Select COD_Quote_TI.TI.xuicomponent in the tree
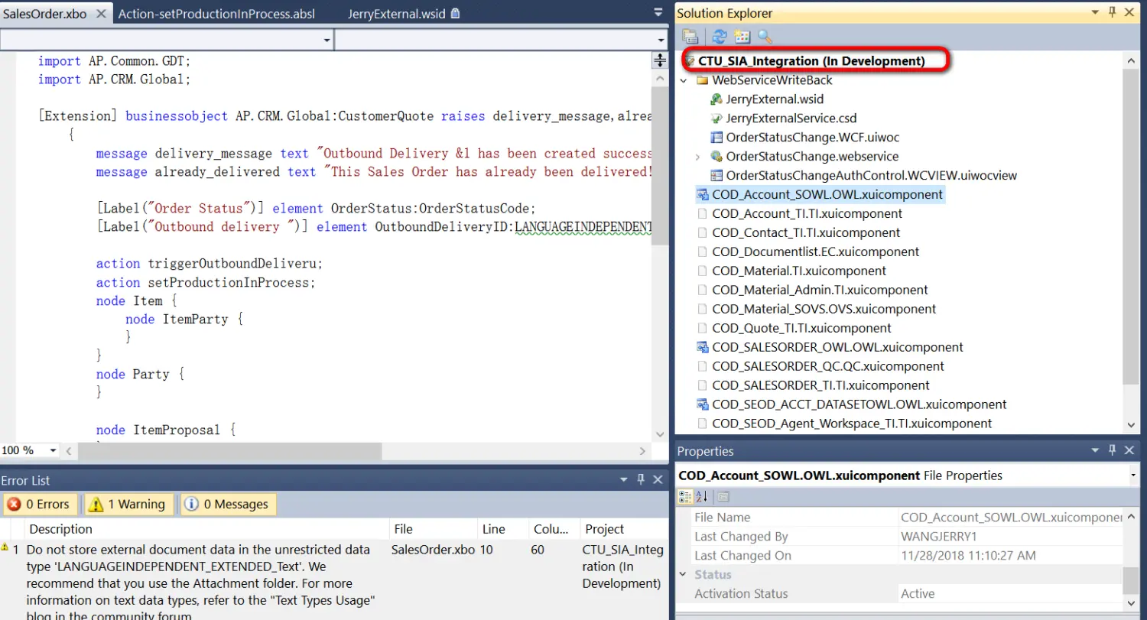 pyautogui.click(x=801, y=329)
